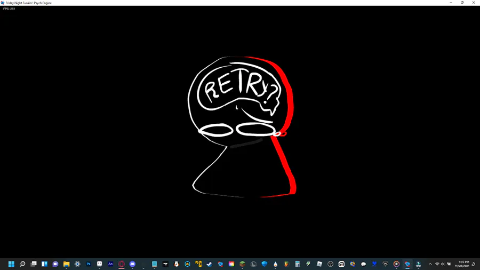The width and height of the screenshot is (480, 270).
Task: Open Discord from the taskbar
Action: tap(133, 264)
